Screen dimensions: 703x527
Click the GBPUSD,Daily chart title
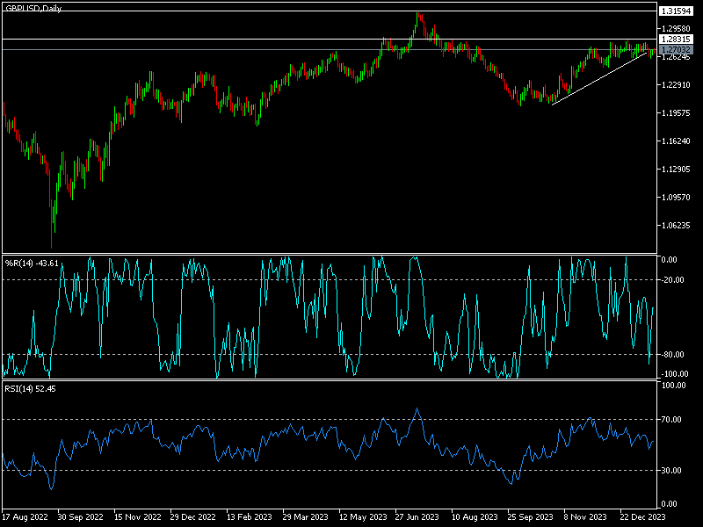point(33,8)
